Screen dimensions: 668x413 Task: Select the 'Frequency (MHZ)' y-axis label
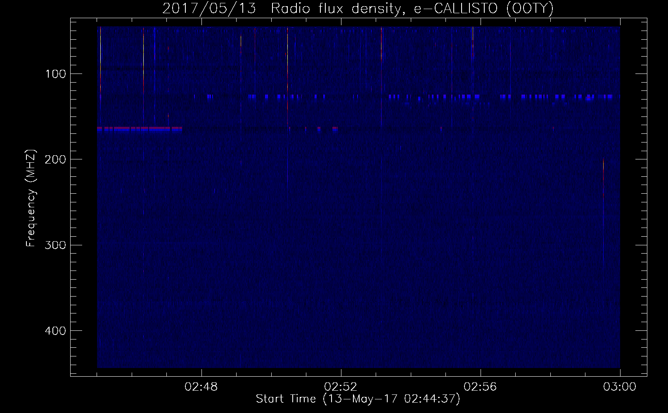[x=31, y=198]
